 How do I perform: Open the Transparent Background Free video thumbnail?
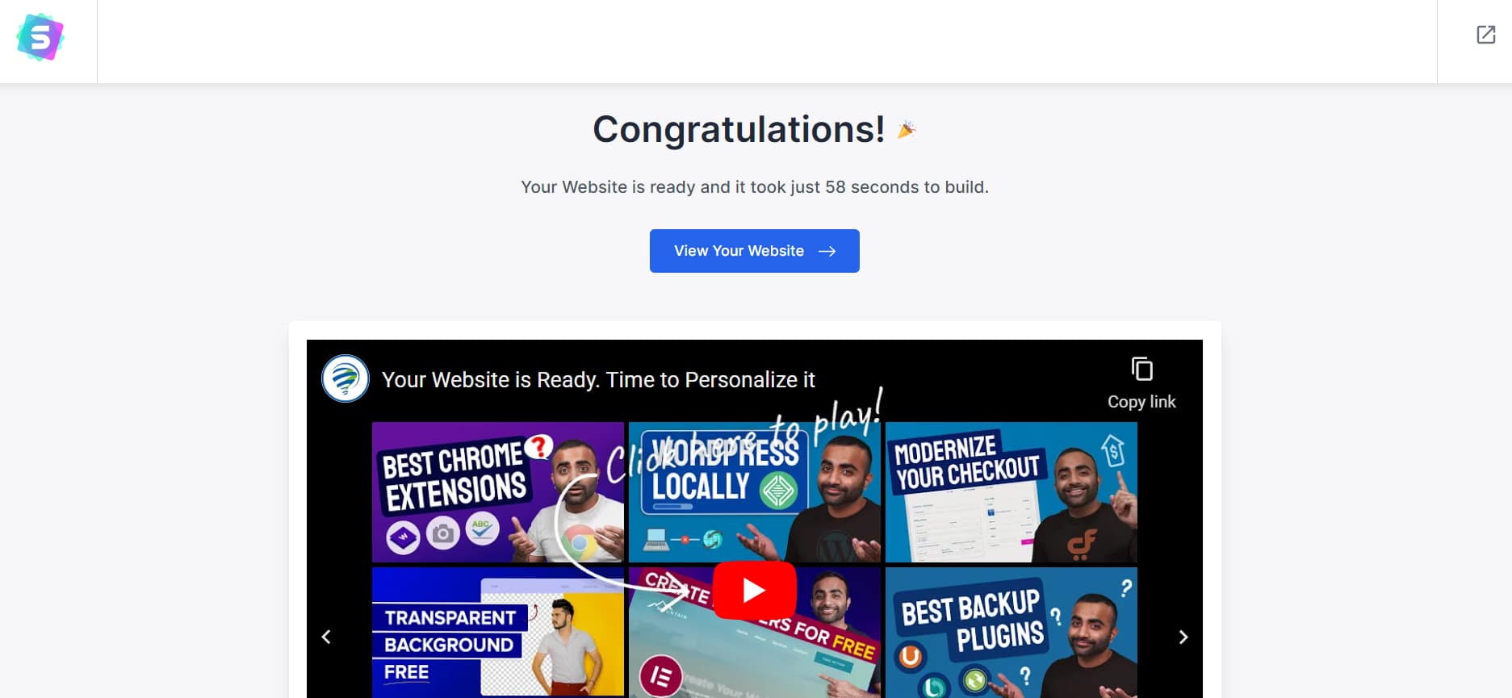click(x=498, y=632)
